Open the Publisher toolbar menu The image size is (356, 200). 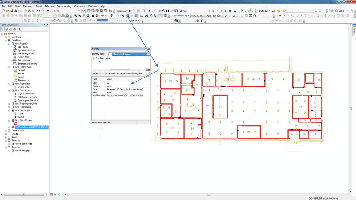point(264,11)
